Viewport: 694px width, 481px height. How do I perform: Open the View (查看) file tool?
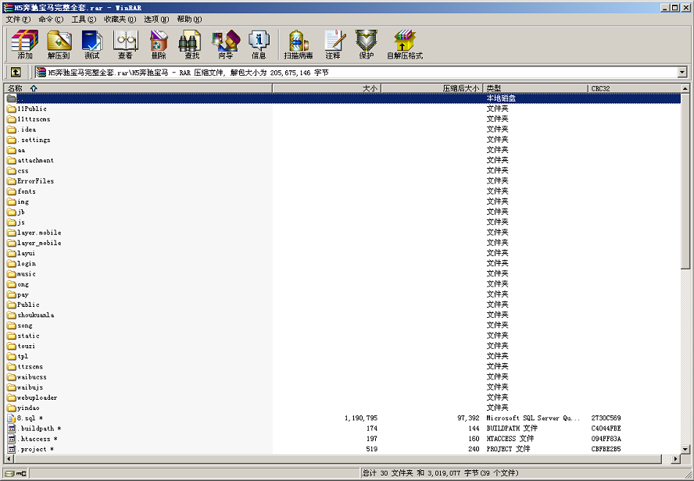(x=125, y=45)
